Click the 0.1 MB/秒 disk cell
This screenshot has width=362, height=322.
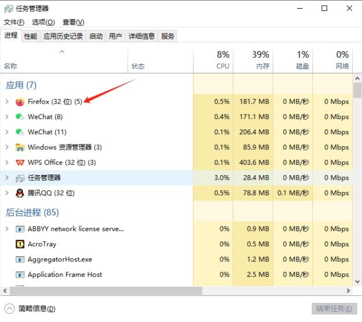pos(293,193)
